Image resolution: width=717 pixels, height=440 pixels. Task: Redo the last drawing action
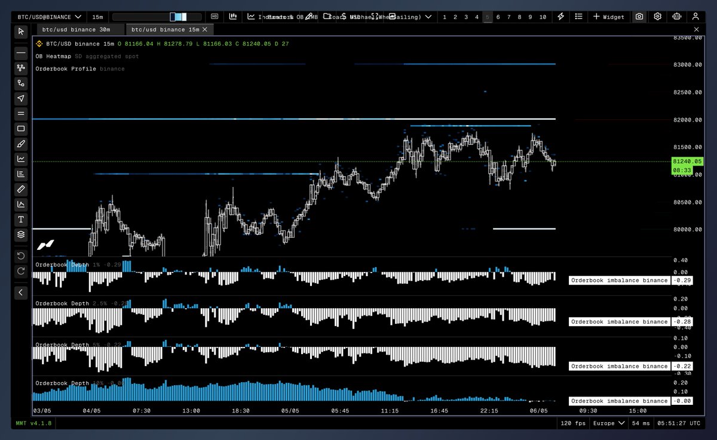point(21,271)
